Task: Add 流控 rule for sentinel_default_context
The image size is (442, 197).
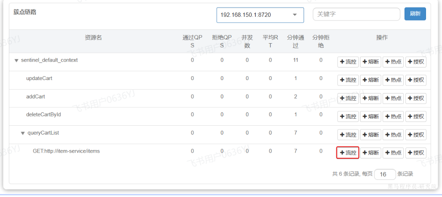Action: click(348, 62)
